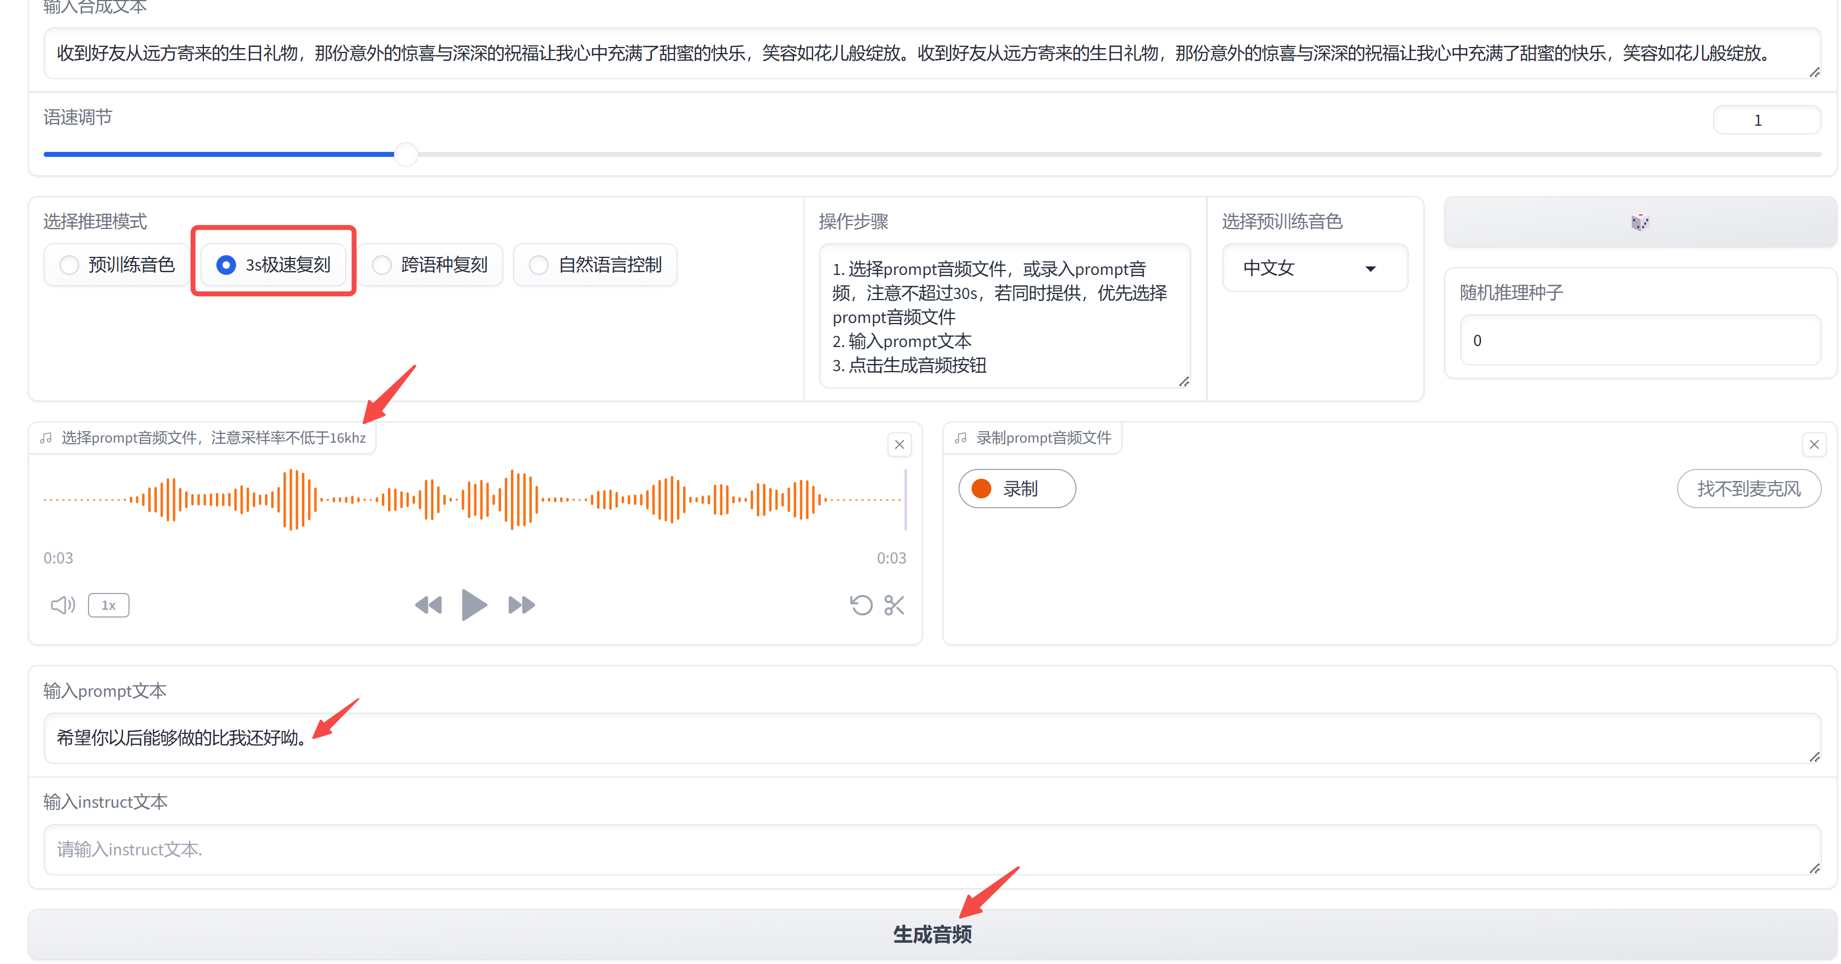Screen dimensions: 1841x964
Task: Click the 随机推理种子 number field
Action: (1639, 340)
